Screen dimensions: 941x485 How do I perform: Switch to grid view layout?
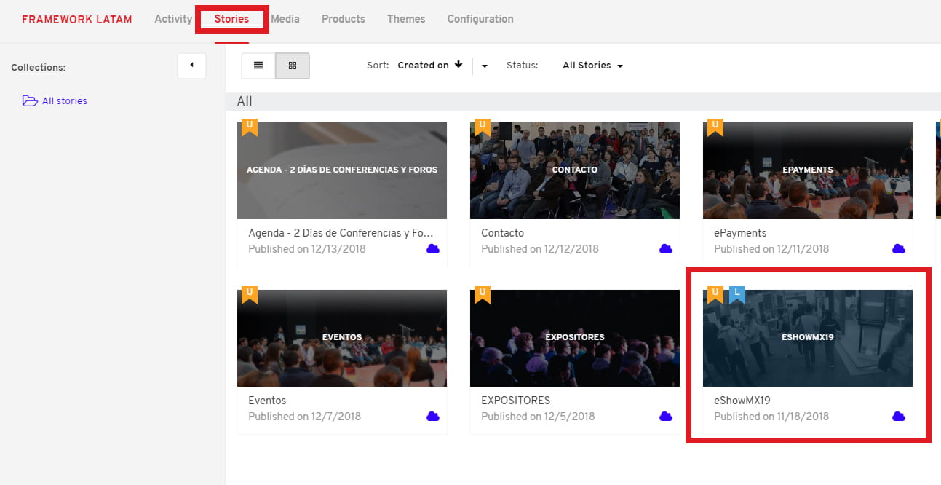tap(293, 66)
